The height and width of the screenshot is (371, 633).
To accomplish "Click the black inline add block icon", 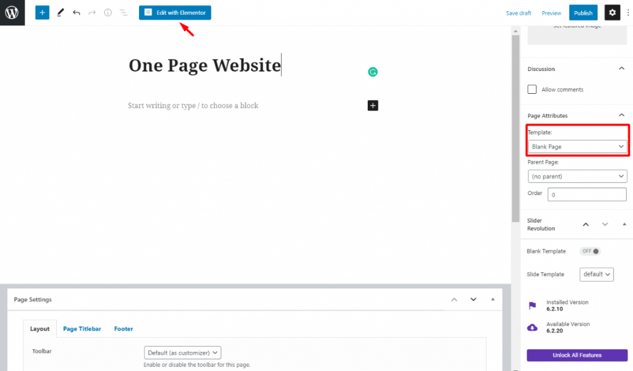I will pyautogui.click(x=373, y=106).
